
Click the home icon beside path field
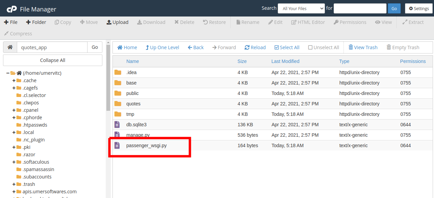[10, 47]
